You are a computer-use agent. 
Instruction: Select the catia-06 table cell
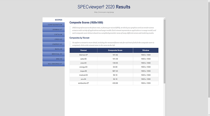click(83, 59)
